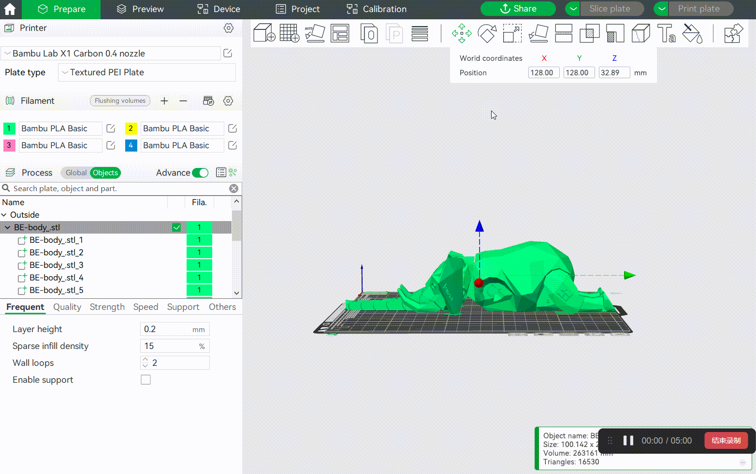Stop the screen recording with red button
Viewport: 756px width, 474px height.
point(726,440)
